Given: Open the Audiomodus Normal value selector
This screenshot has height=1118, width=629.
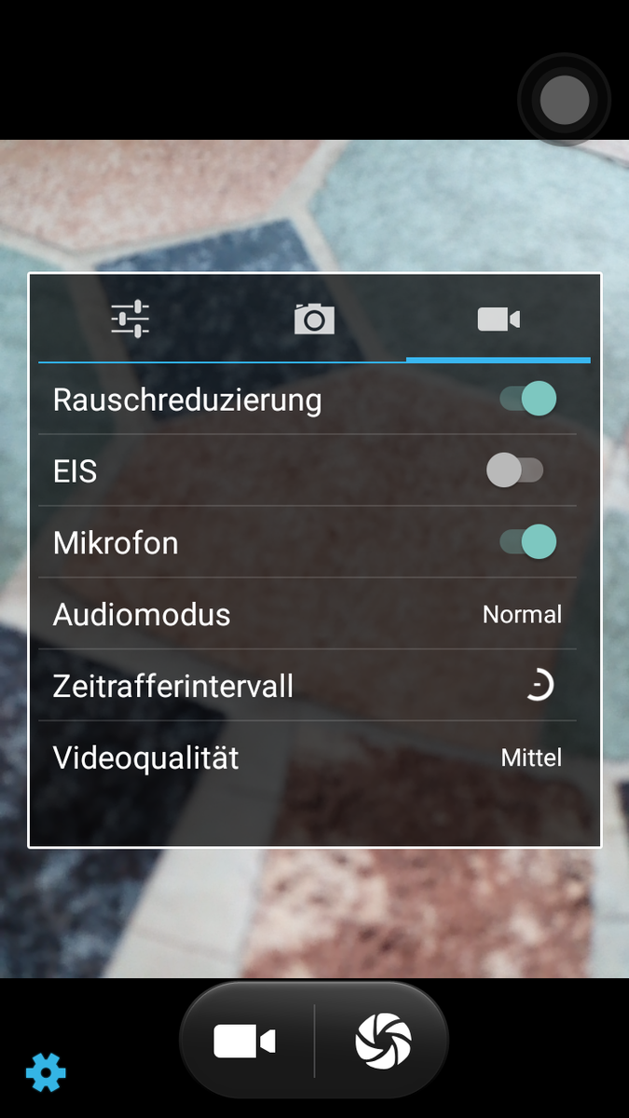Looking at the screenshot, I should tap(522, 615).
